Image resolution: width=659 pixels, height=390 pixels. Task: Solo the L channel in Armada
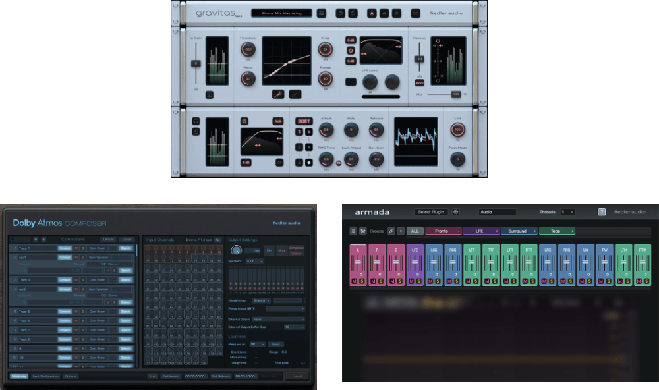[361, 281]
